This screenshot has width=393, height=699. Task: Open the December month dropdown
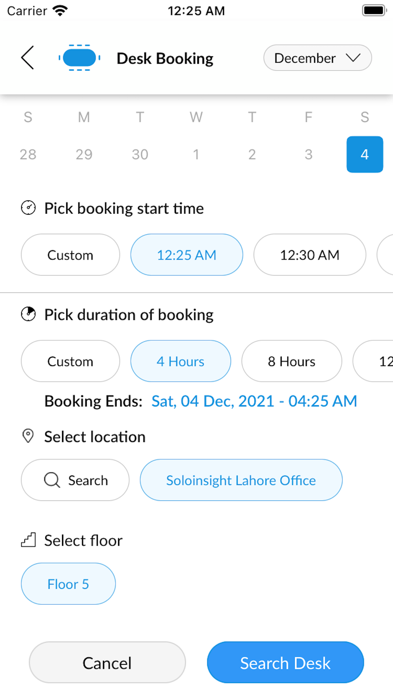point(318,58)
